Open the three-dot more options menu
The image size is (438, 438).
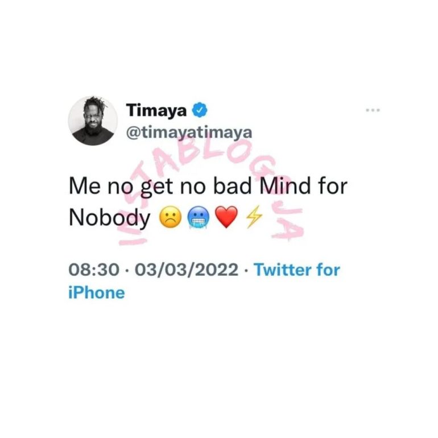(x=373, y=110)
